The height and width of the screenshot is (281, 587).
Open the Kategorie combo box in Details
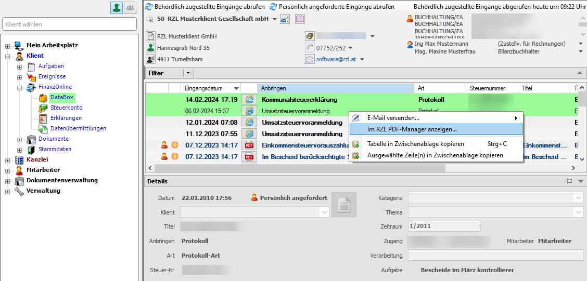[578, 198]
